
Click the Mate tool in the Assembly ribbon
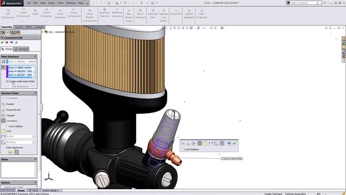pos(35,12)
